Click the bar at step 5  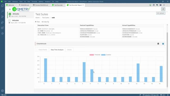[x=84, y=72]
